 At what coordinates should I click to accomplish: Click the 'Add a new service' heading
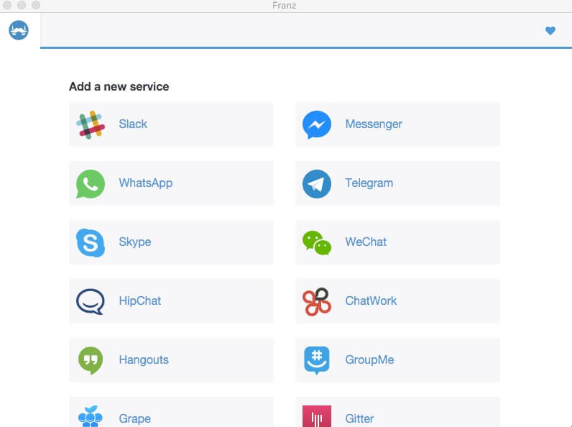[x=119, y=87]
